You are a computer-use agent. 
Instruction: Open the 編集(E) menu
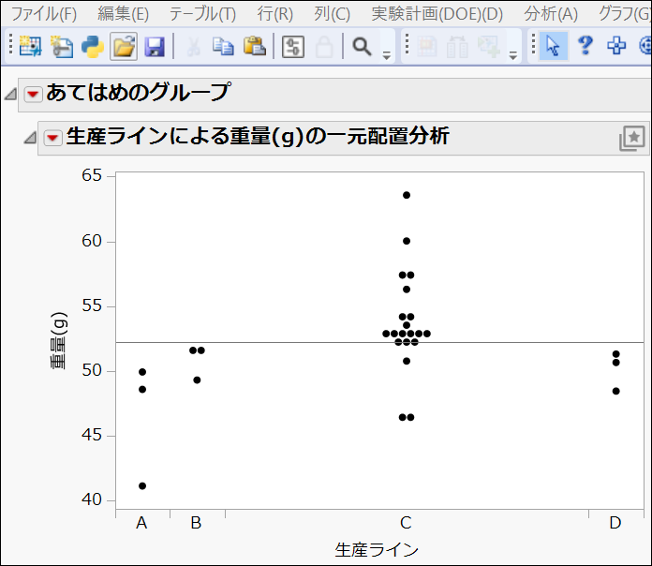pos(123,14)
